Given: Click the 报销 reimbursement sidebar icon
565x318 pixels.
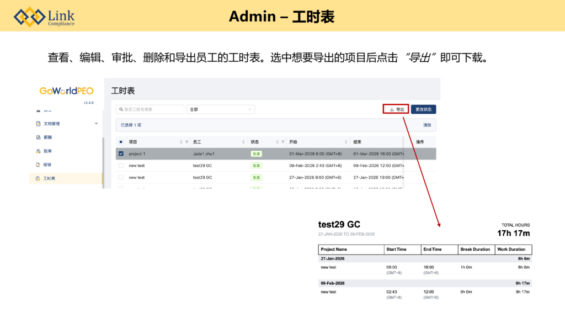Looking at the screenshot, I should pos(38,165).
